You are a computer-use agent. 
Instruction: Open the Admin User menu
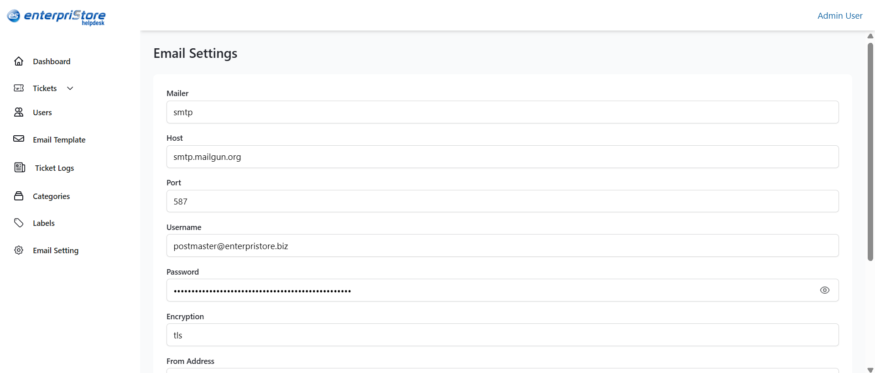(839, 15)
